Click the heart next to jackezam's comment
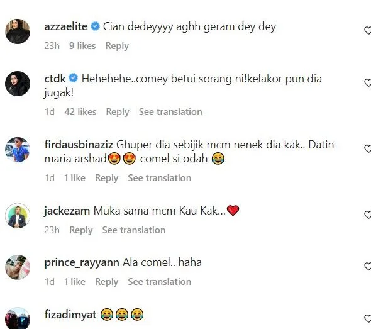 pos(368,215)
